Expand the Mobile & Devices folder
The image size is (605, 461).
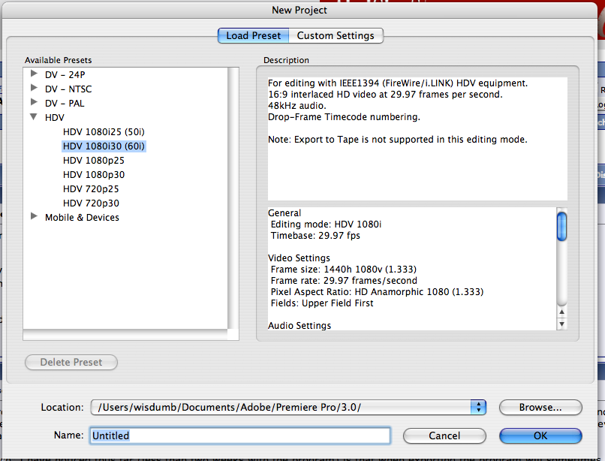[x=34, y=217]
